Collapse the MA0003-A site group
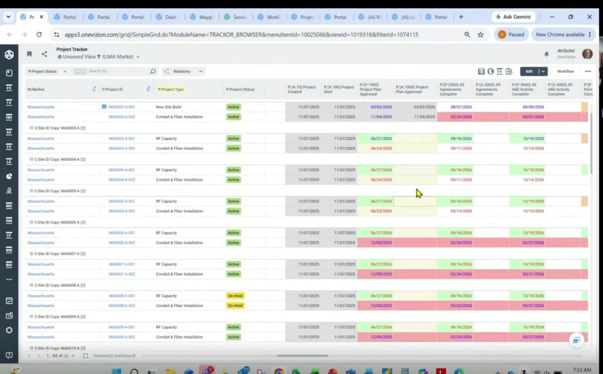This screenshot has width=603, height=374. (x=31, y=128)
